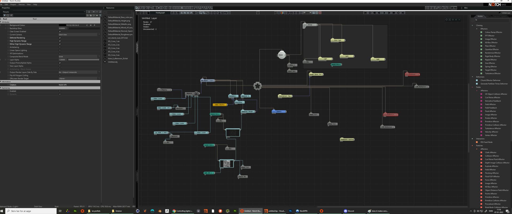Toggle Output Premultiplied Alpha checkbox
The height and width of the screenshot is (214, 512).
coord(60,63)
